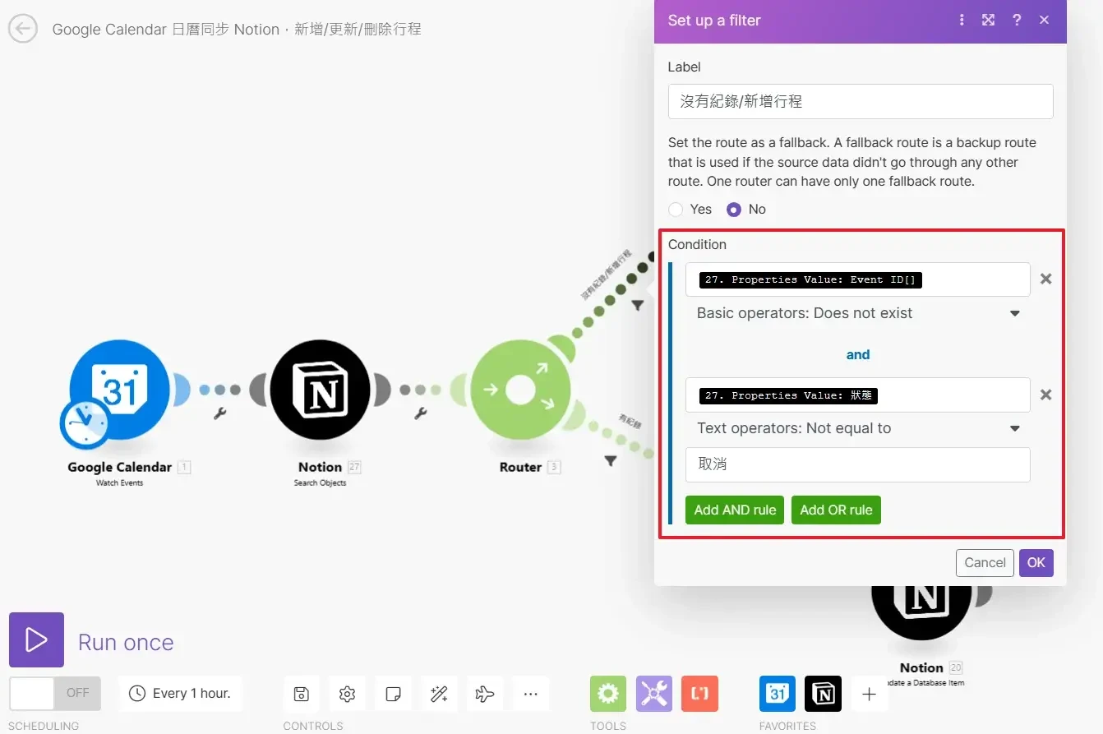Open scenario settings gear icon

[347, 694]
